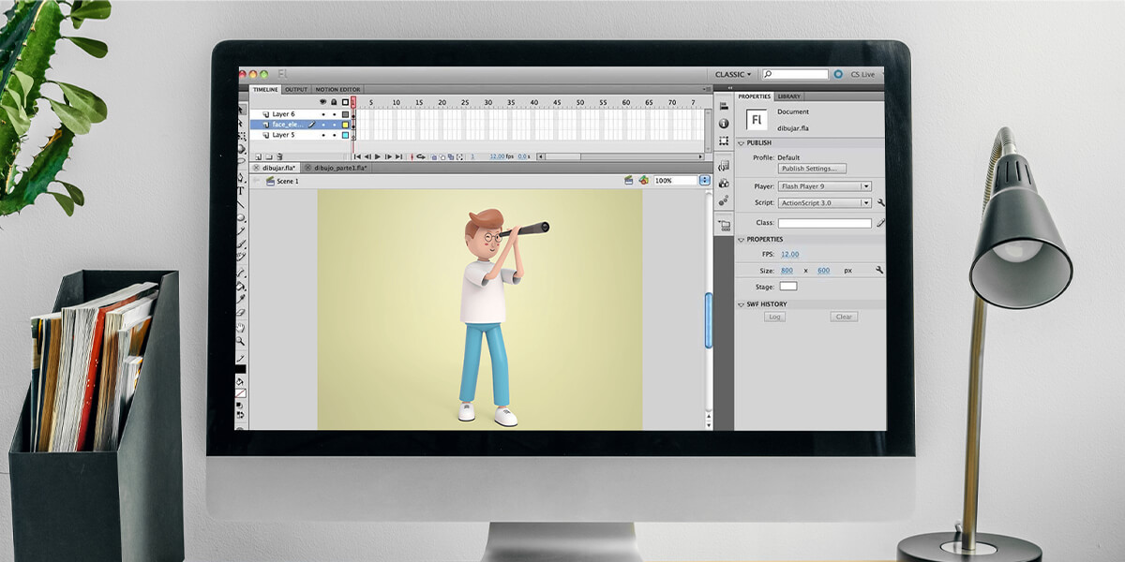Click the Edit Scene clapboard icon
Viewport: 1125px width, 562px height.
coord(629,180)
